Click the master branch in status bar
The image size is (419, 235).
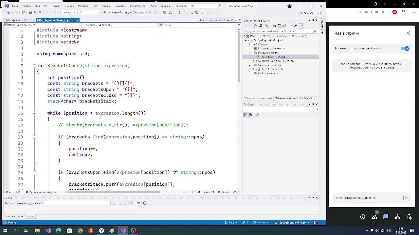262,223
